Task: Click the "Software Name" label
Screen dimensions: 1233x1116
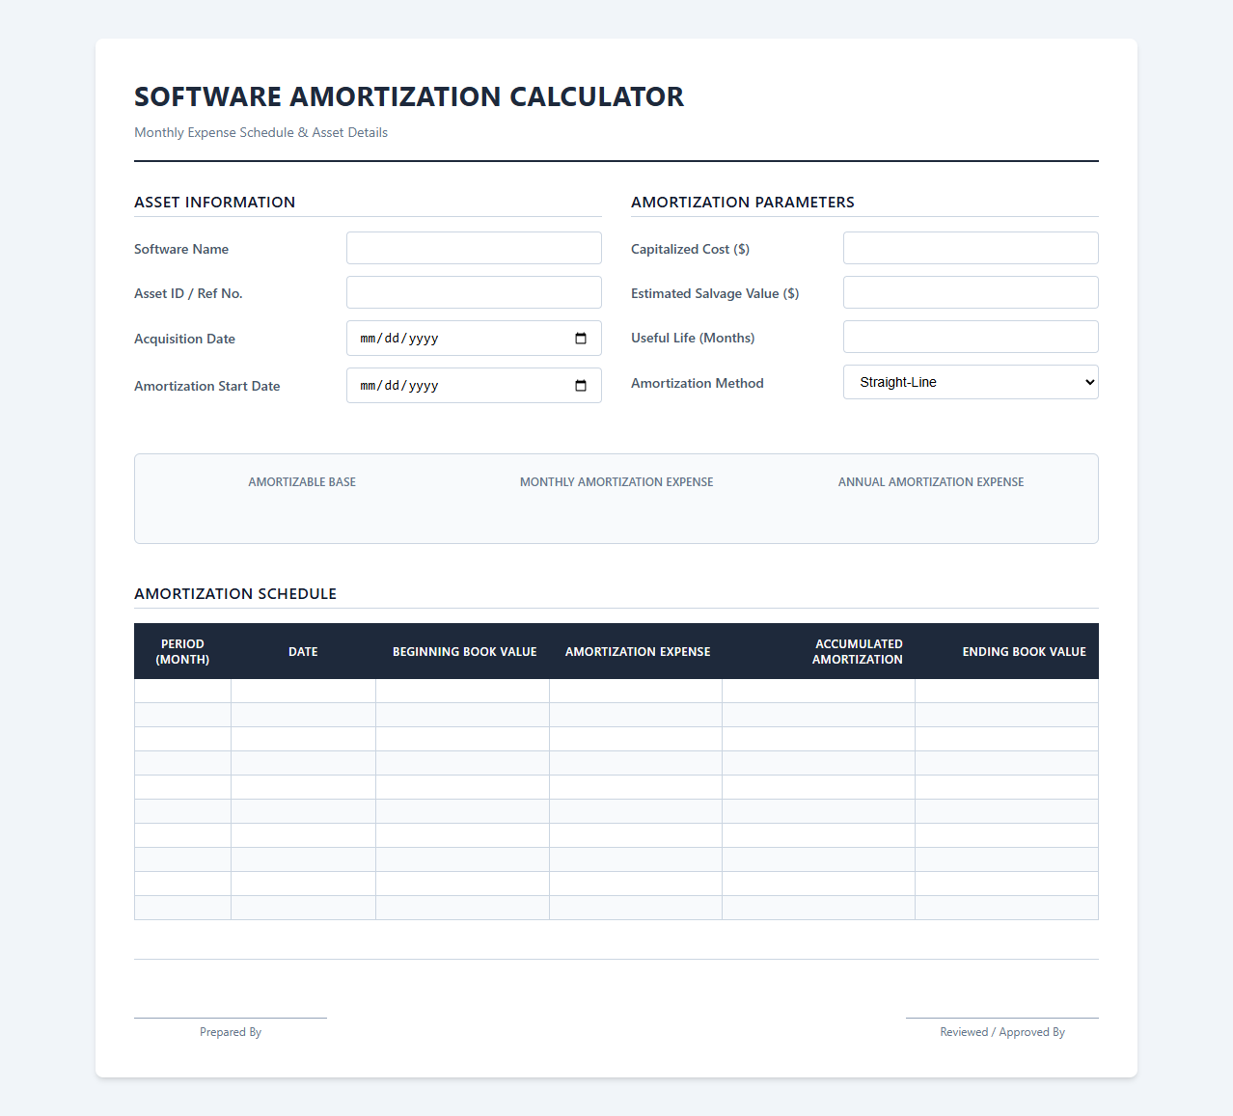Action: (x=181, y=249)
